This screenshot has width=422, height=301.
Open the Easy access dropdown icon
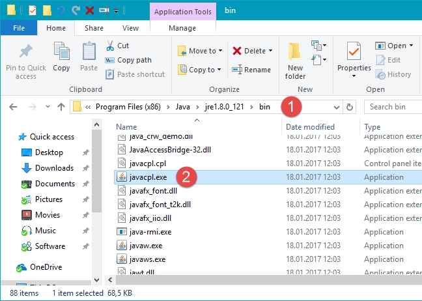(x=318, y=60)
